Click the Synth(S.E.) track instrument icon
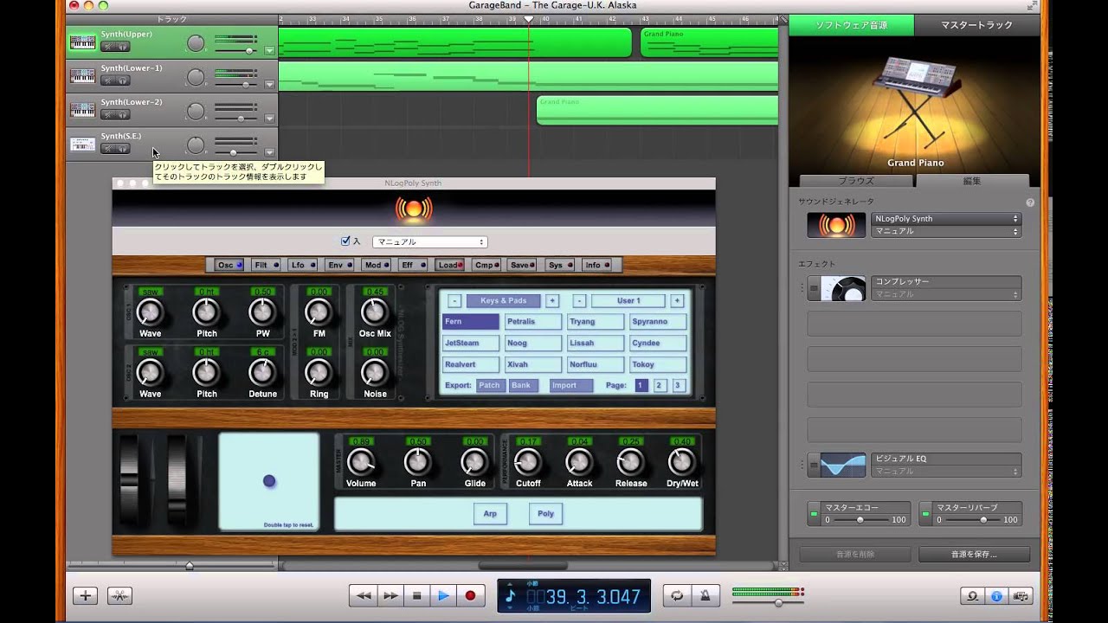Viewport: 1108px width, 623px height. (x=82, y=144)
